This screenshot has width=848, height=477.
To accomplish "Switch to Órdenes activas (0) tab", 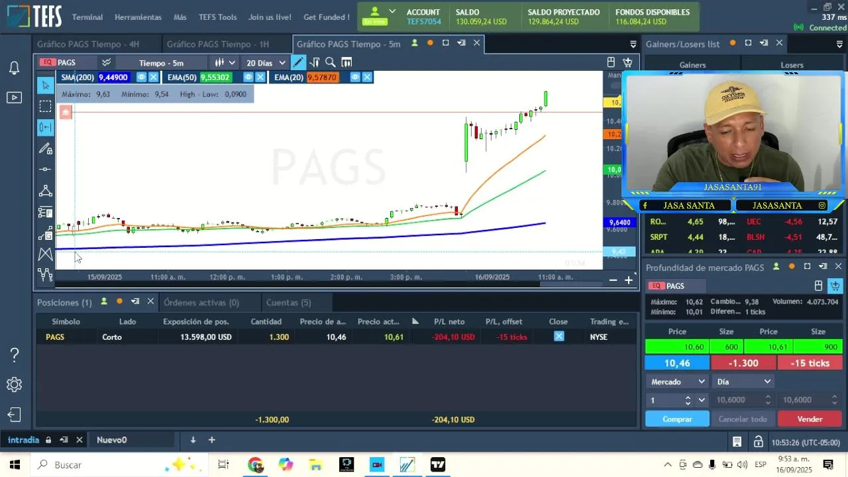I will (201, 302).
